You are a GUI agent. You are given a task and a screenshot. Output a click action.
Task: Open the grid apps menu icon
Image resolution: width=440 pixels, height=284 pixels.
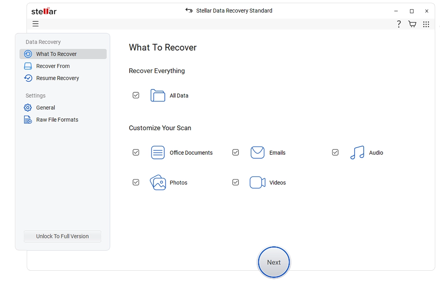coord(426,24)
